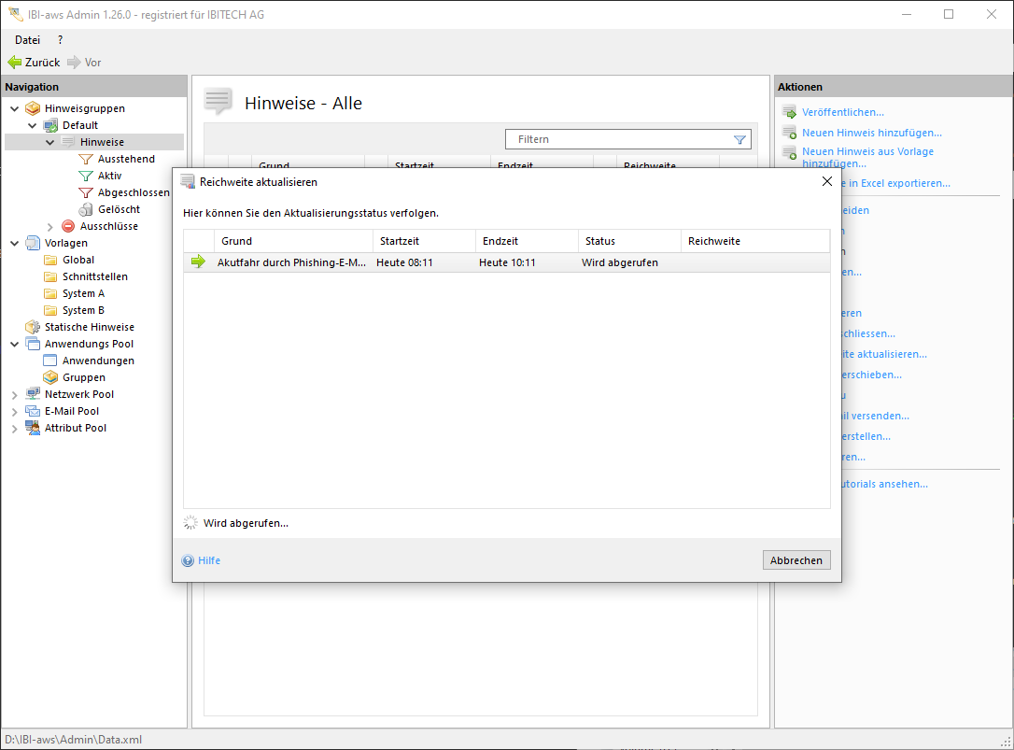Open the Datei menu
The image size is (1014, 750).
27,40
